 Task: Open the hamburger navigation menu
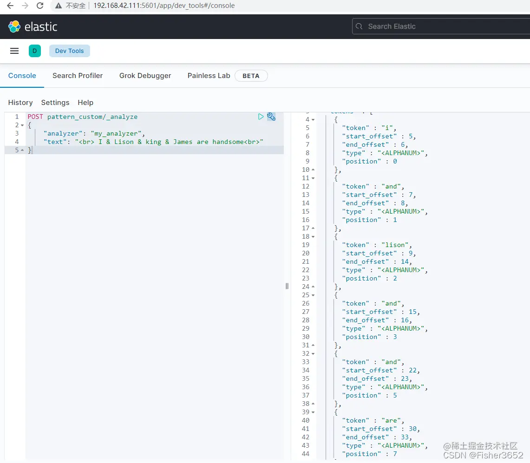[14, 51]
